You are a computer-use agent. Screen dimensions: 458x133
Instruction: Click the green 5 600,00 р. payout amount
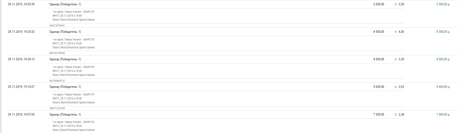point(443,87)
